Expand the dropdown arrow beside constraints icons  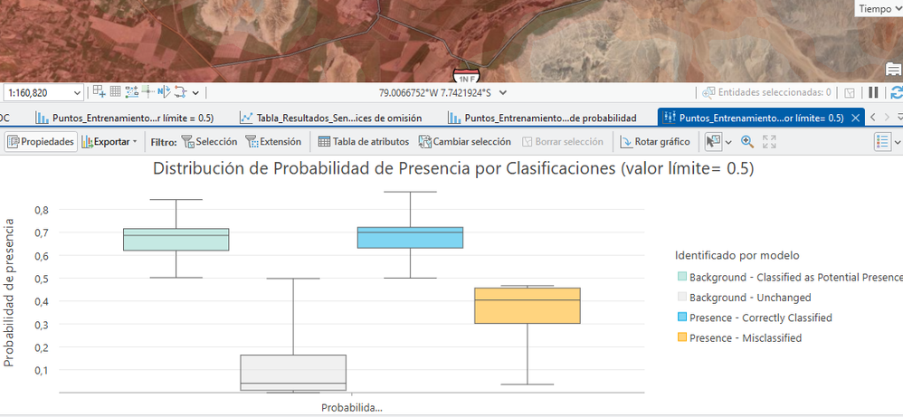[195, 92]
